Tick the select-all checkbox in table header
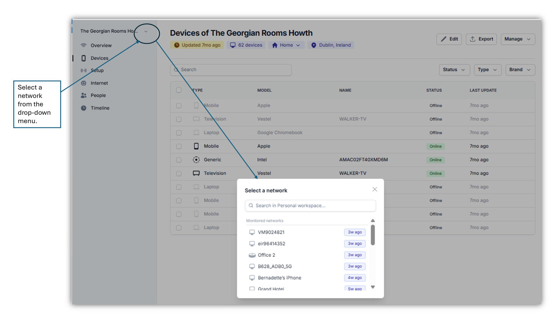The width and height of the screenshot is (560, 315). 179,90
